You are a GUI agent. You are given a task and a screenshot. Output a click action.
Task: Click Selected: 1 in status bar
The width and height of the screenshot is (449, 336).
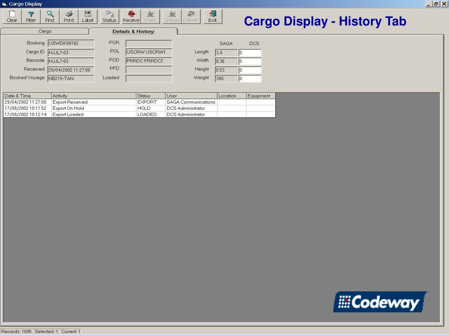pyautogui.click(x=46, y=332)
